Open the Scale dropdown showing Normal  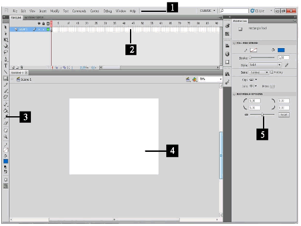tap(259, 72)
